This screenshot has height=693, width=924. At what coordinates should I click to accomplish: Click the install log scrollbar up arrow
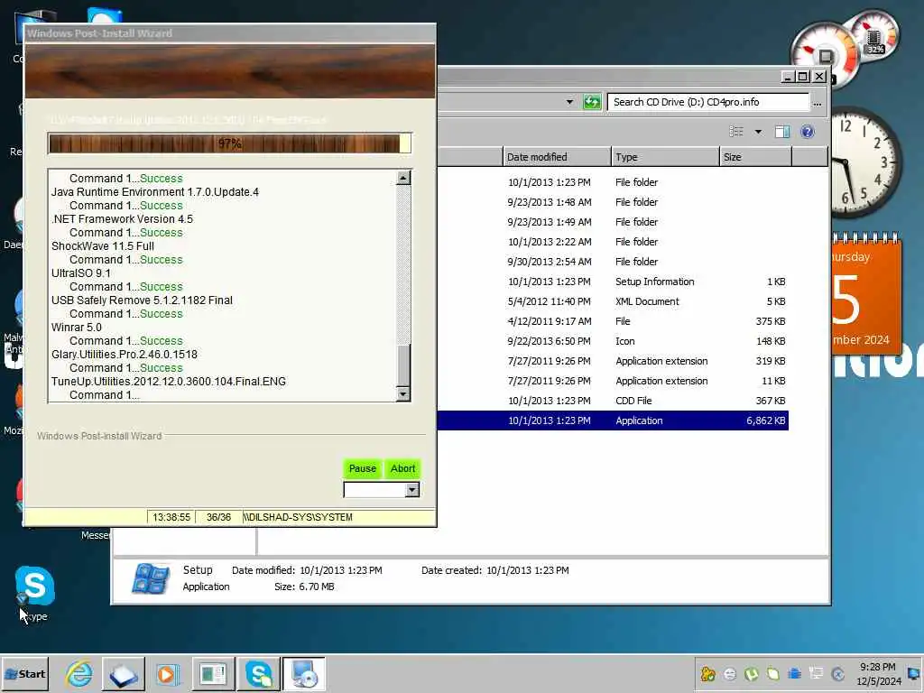pyautogui.click(x=403, y=178)
